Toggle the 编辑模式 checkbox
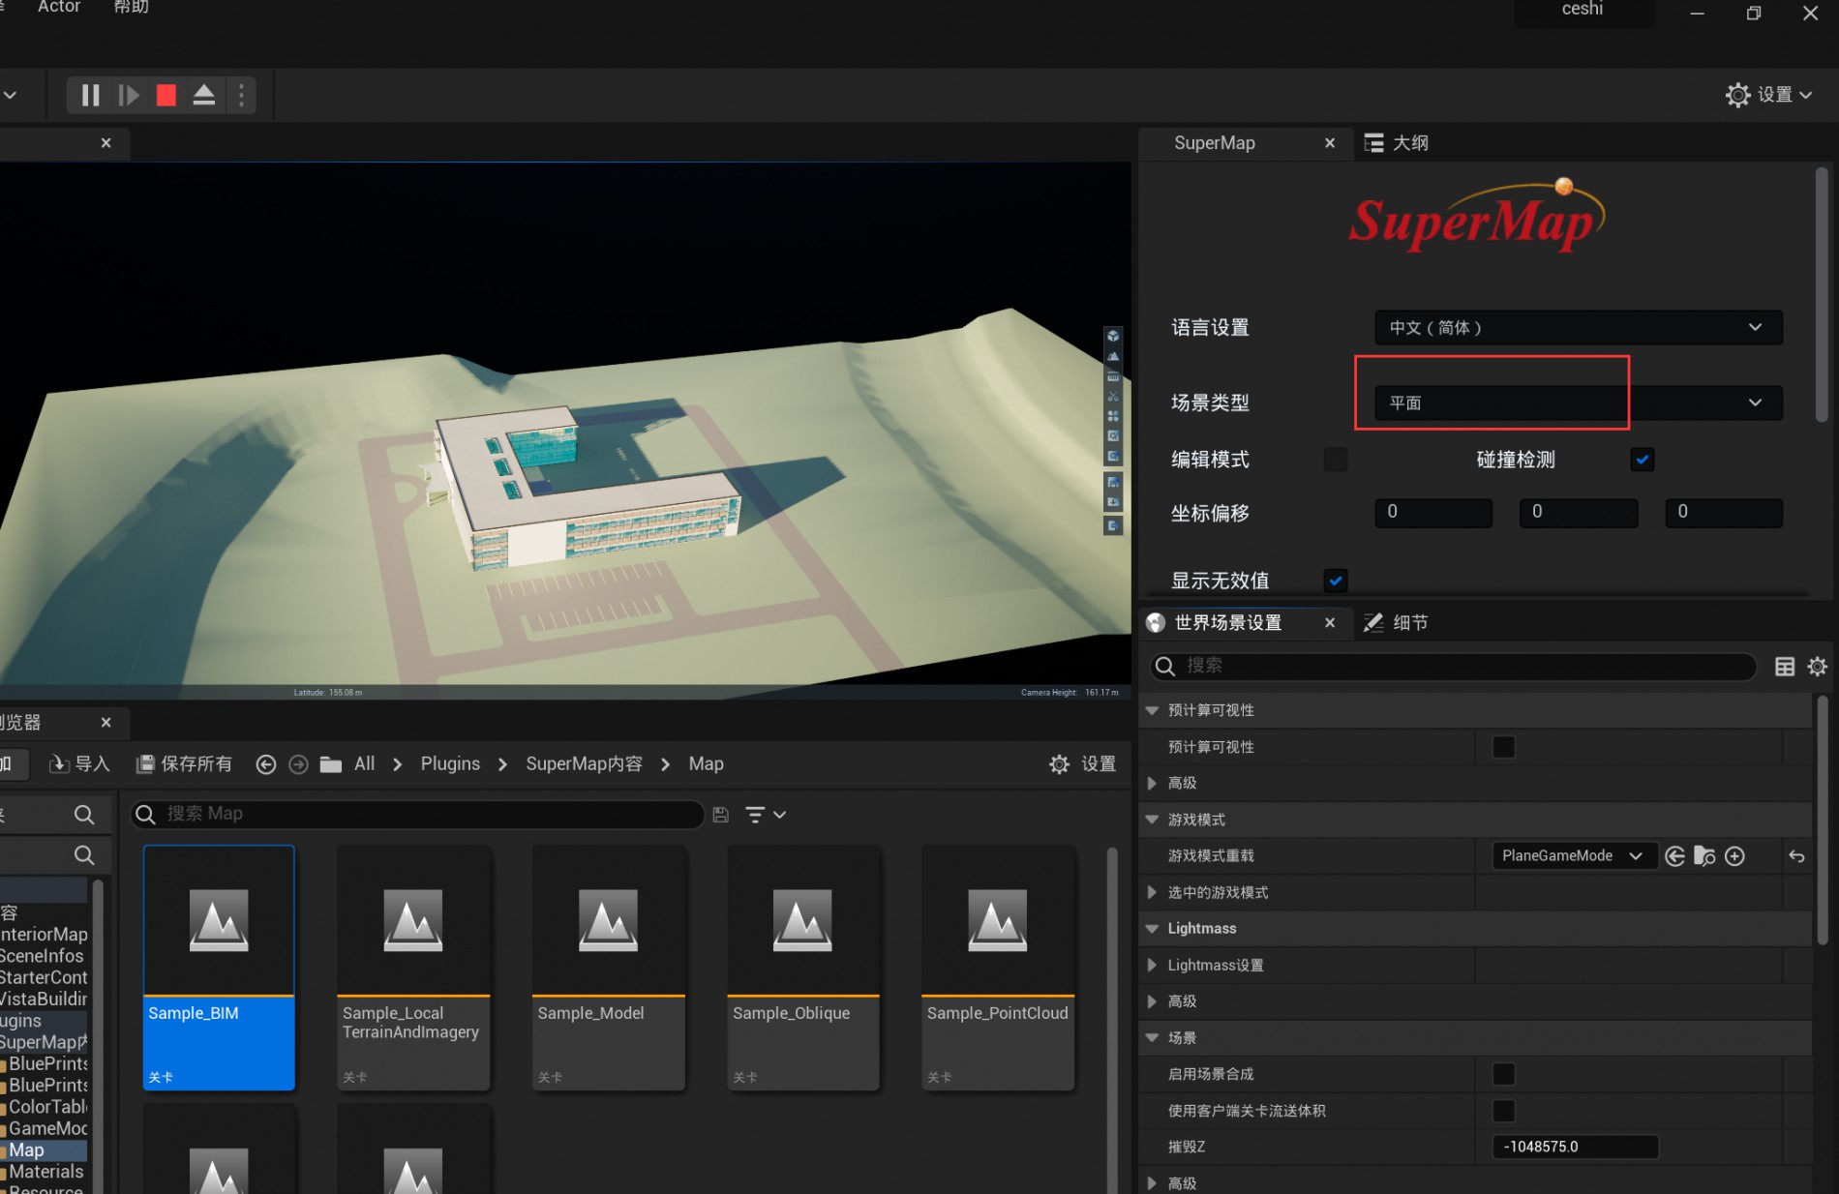This screenshot has width=1839, height=1194. [1336, 460]
